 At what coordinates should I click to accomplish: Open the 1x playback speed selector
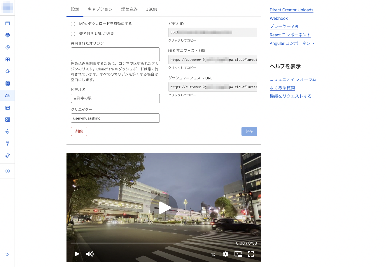pyautogui.click(x=213, y=254)
